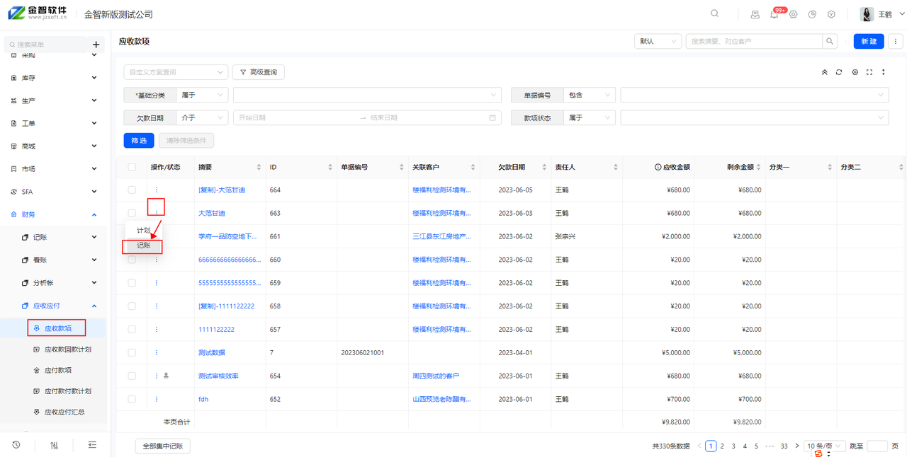Refresh the receivables list

click(839, 72)
